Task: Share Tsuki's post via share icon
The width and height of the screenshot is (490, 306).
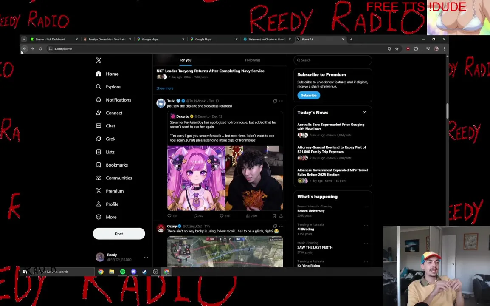Action: point(281,216)
